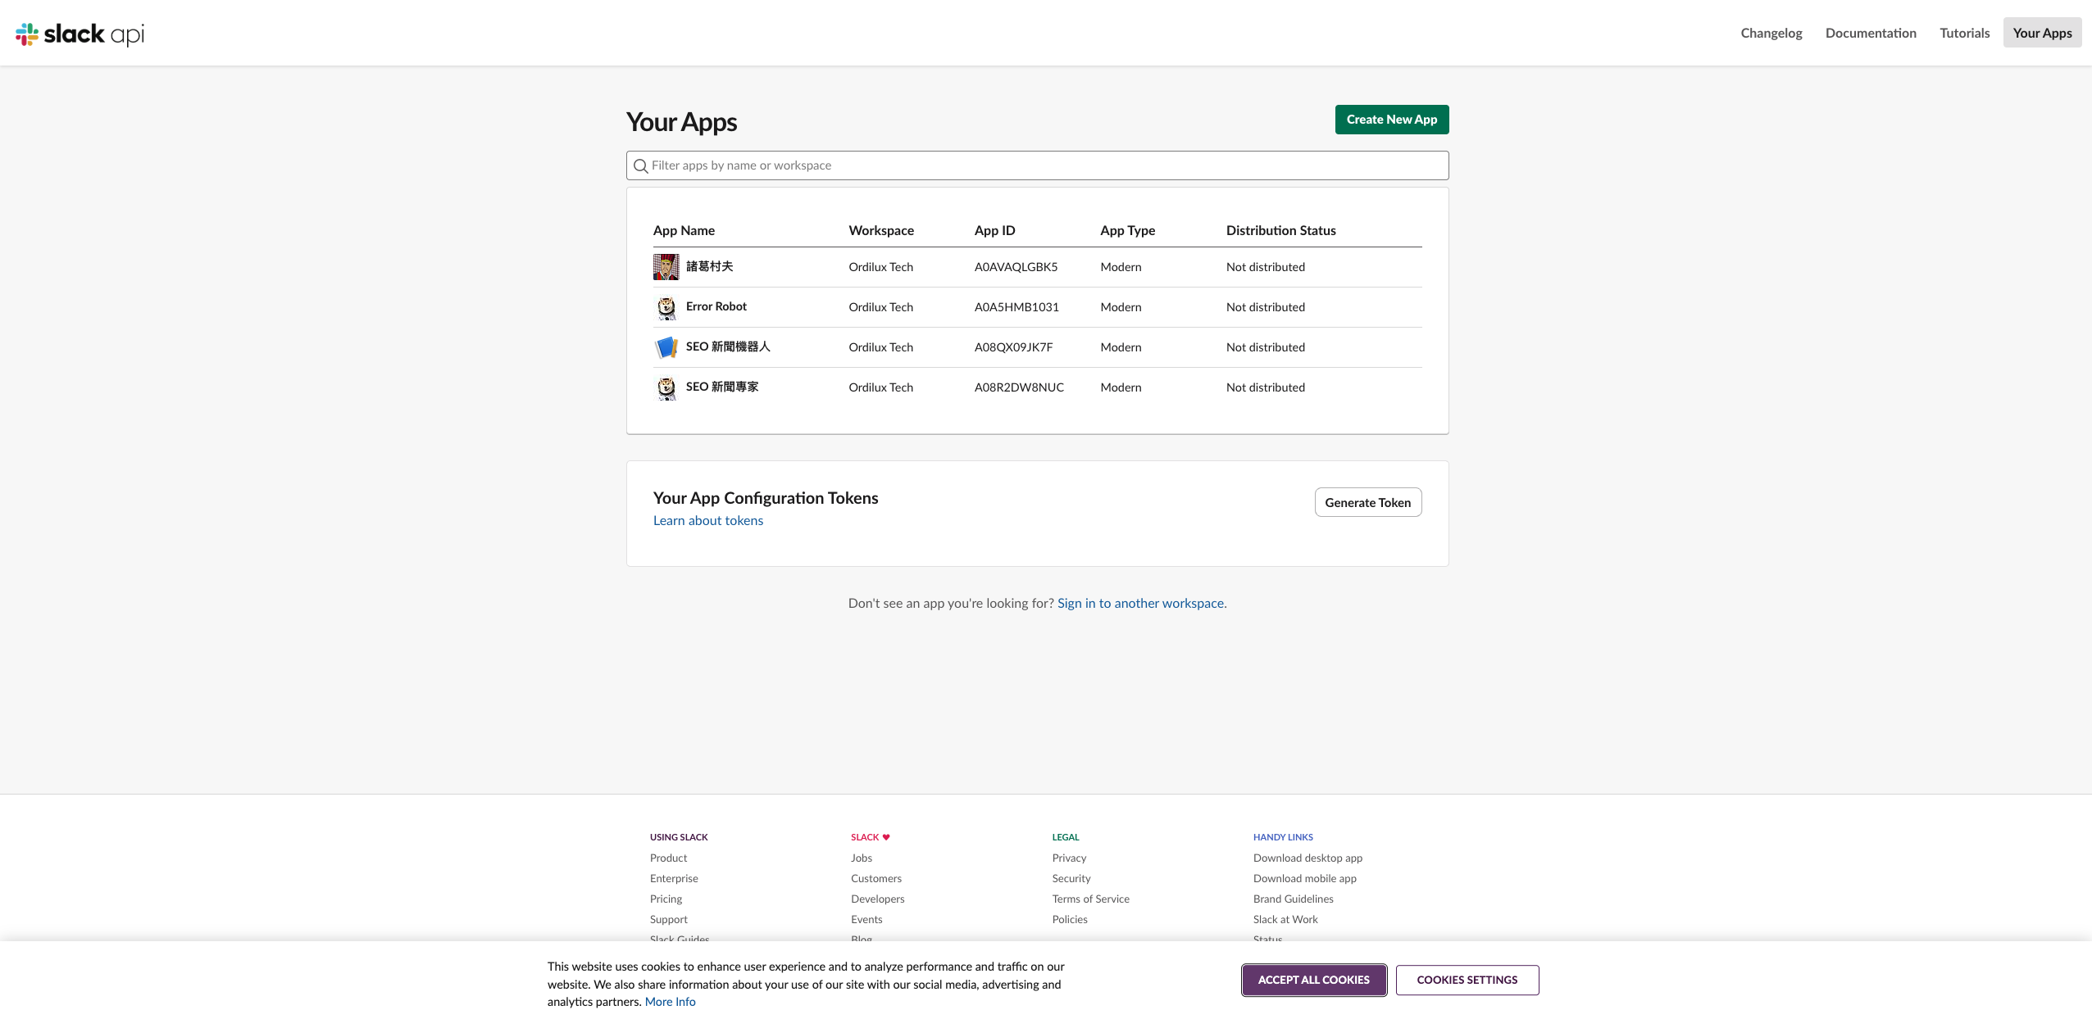Open the Error Robot app icon
The height and width of the screenshot is (1019, 2092).
pyautogui.click(x=666, y=307)
